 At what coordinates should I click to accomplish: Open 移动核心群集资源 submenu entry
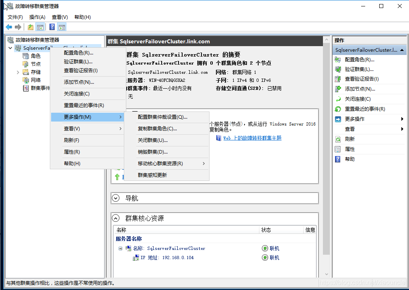pyautogui.click(x=161, y=164)
